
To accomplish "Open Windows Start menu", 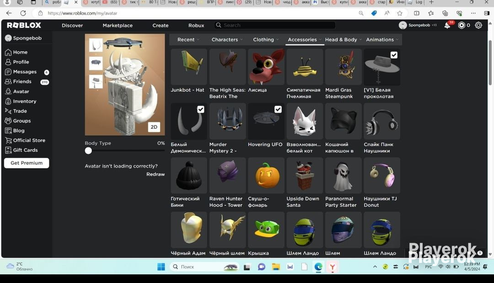I will click(161, 267).
